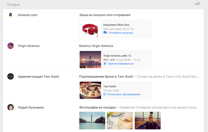Click the mark all done checkmark icon
Image resolution: width=208 pixels, height=132 pixels.
point(198,4)
